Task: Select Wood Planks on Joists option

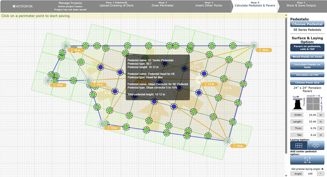Action: tap(307, 57)
